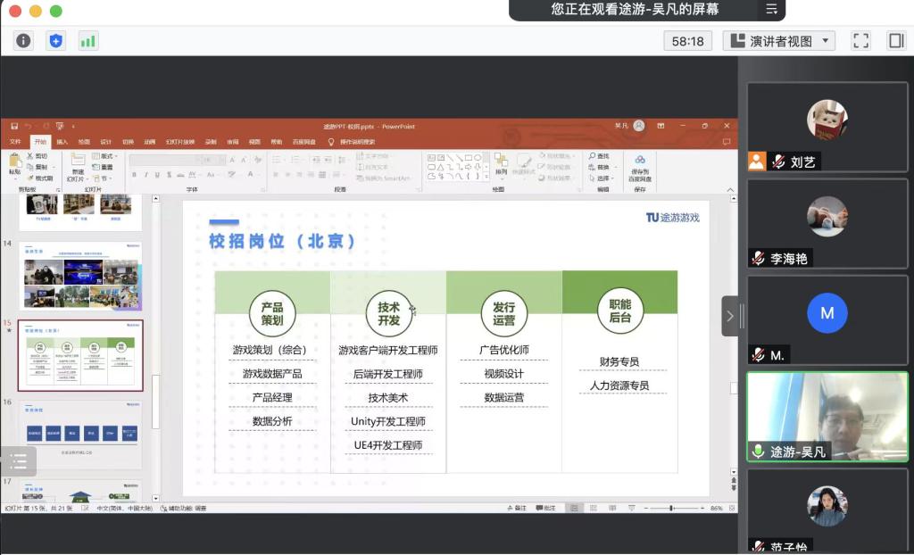This screenshot has height=555, width=914.
Task: Open the meeting info icon
Action: 23,40
